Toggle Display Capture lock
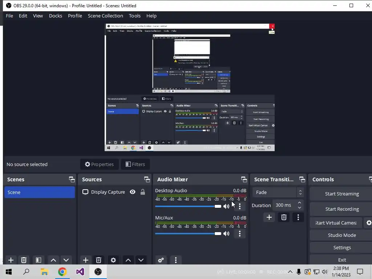 [142, 192]
